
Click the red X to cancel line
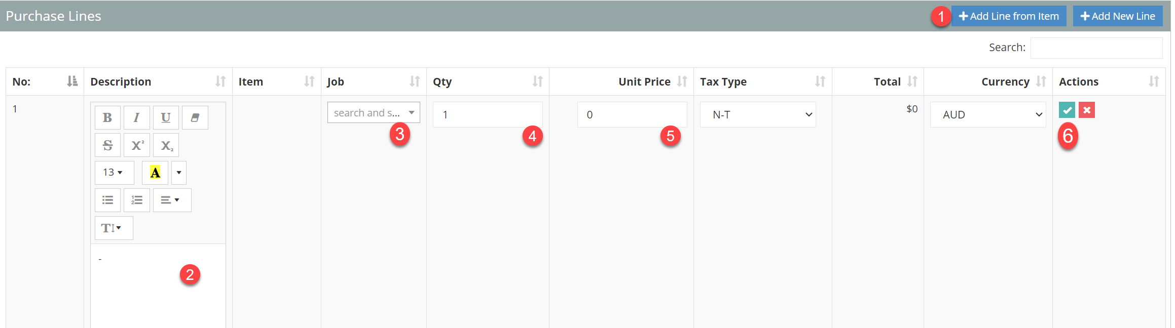(x=1086, y=110)
